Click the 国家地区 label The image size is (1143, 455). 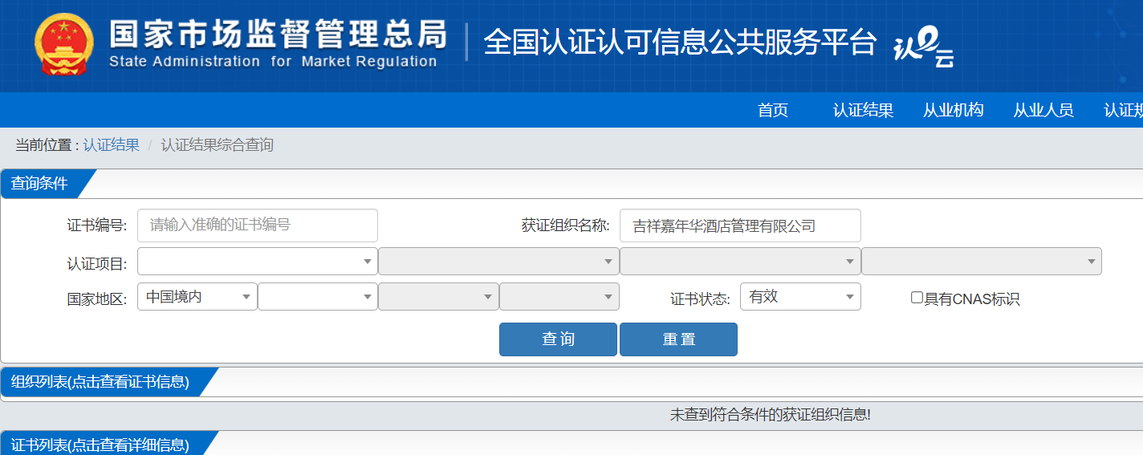[x=97, y=299]
